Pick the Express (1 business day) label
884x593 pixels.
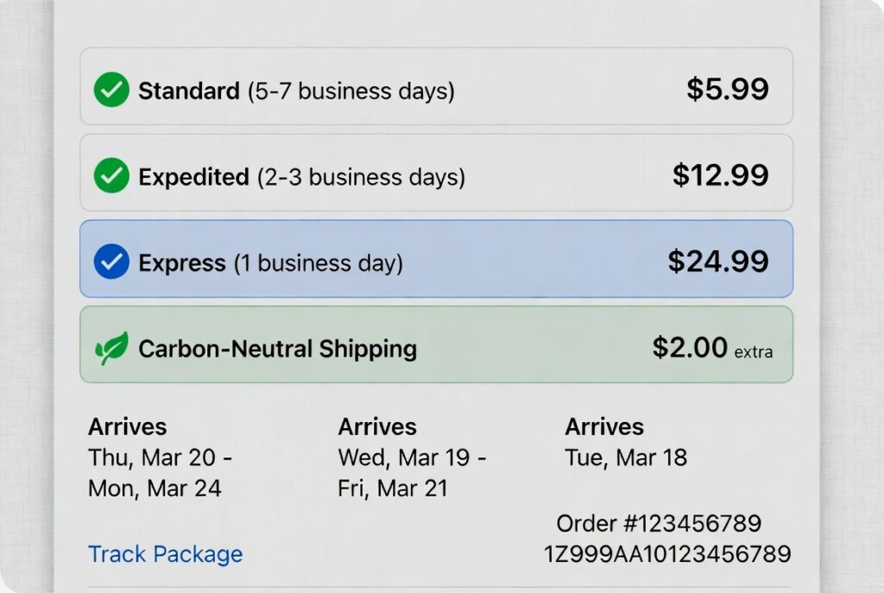point(270,263)
